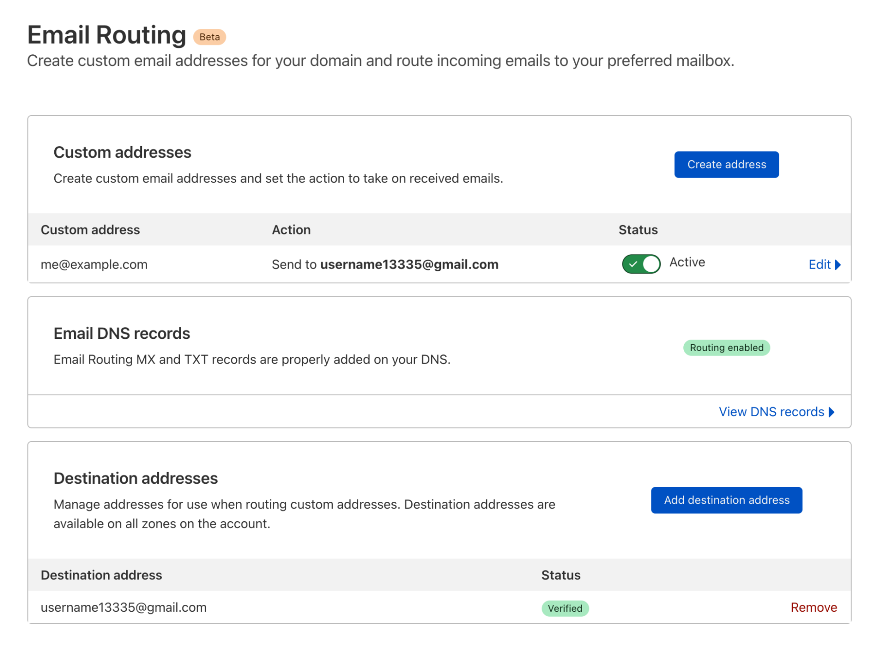The image size is (883, 652).
Task: Click the bold username13335@gmail.com in Action column
Action: tap(409, 264)
